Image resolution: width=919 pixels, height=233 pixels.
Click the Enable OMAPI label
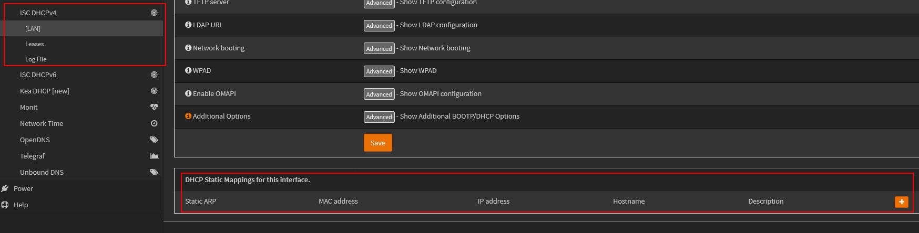tap(214, 93)
